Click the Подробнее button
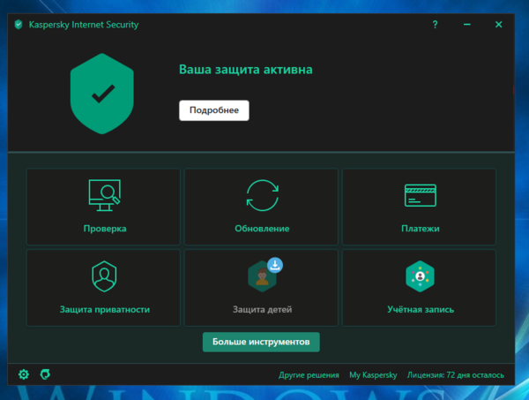 [x=214, y=110]
